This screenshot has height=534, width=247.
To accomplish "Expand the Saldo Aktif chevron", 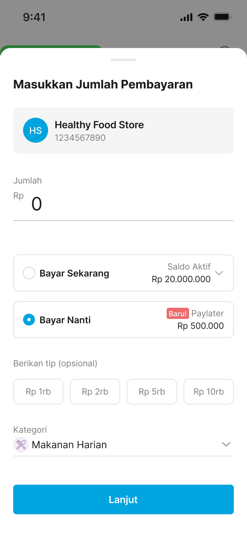I will [219, 273].
